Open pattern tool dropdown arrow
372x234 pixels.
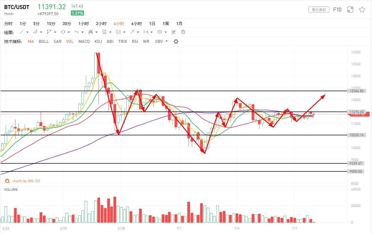click(x=96, y=32)
